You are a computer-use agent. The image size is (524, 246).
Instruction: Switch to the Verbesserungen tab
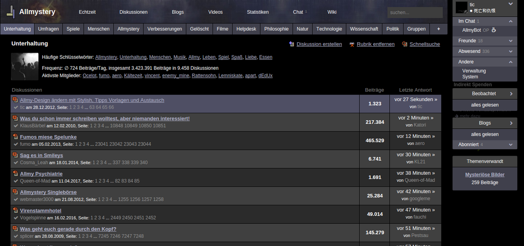[x=165, y=29]
